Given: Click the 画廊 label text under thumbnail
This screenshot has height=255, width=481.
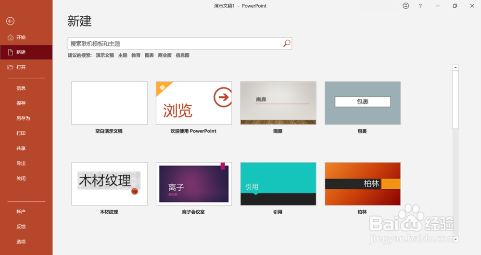Looking at the screenshot, I should pos(278,131).
